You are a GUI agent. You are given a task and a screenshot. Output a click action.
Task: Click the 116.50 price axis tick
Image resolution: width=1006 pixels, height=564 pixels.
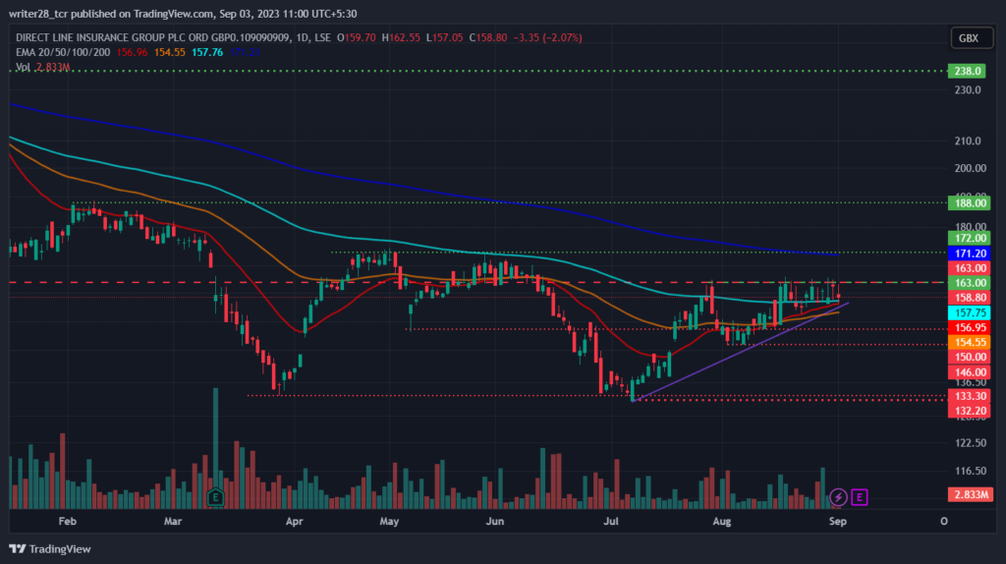[970, 471]
